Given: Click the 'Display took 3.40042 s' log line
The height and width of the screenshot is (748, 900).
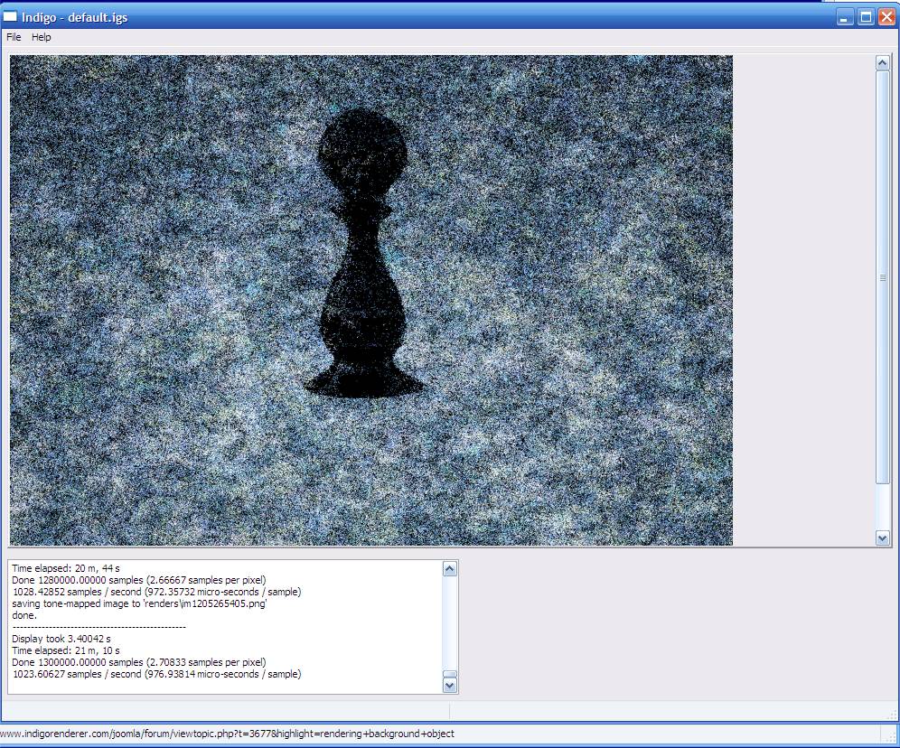Looking at the screenshot, I should click(61, 639).
